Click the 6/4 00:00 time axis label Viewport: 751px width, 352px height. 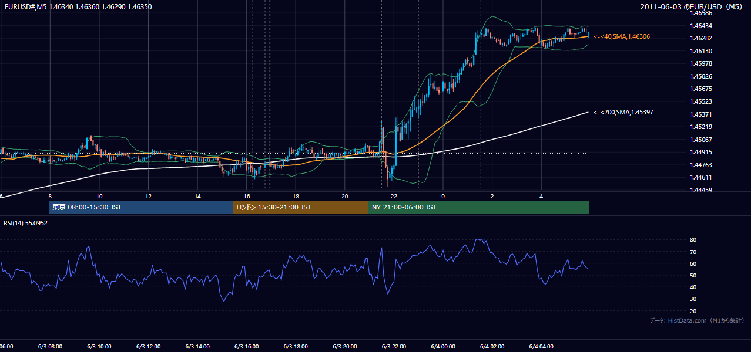tap(443, 346)
